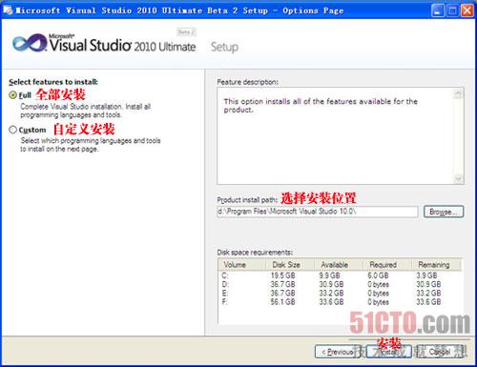477x367 pixels.
Task: Click the feature description scrollbar down arrow
Action: tap(458, 178)
